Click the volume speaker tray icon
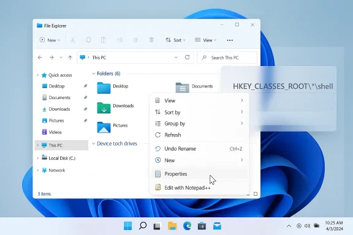Screen dimensions: 353x235 (307, 226)
